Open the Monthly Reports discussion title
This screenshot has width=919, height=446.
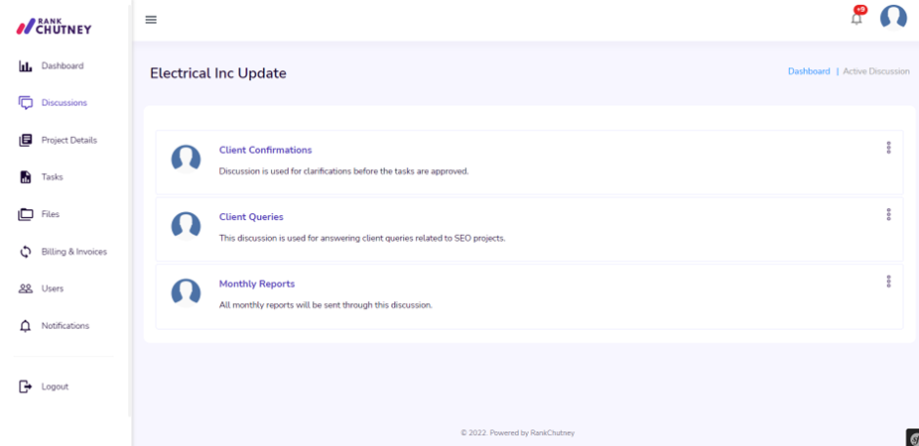[x=257, y=283]
